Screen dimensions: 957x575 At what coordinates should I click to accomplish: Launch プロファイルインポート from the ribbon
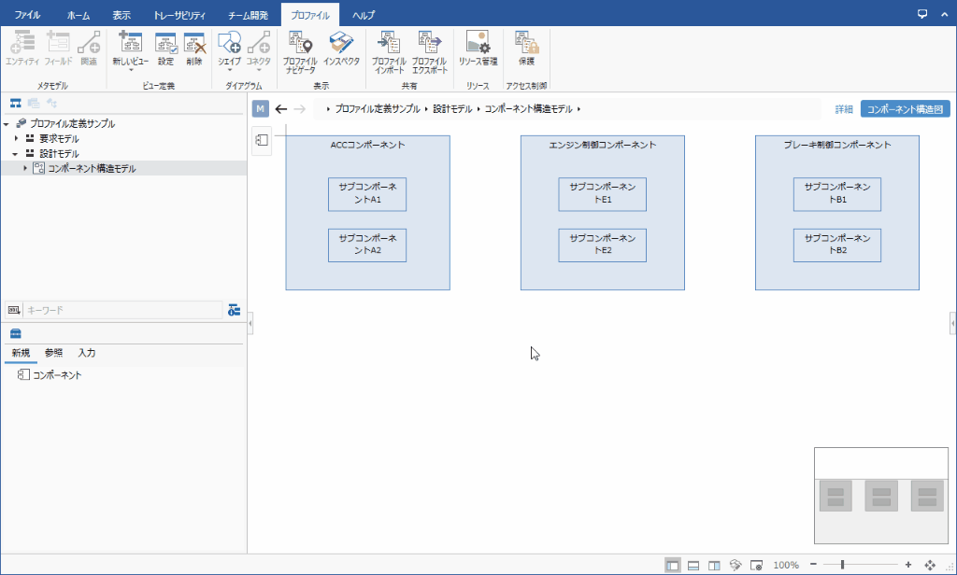[388, 49]
